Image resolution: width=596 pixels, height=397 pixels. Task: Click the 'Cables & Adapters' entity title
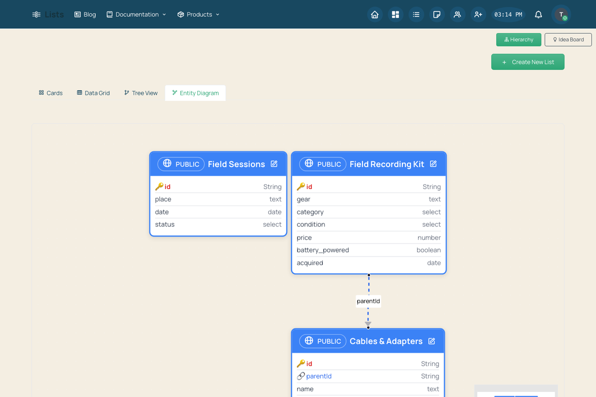pos(386,341)
